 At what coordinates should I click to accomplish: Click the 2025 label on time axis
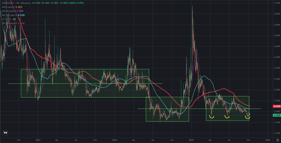[191, 139]
